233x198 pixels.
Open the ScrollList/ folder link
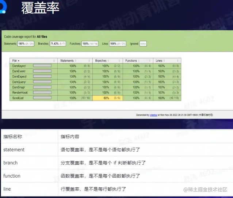18,98
